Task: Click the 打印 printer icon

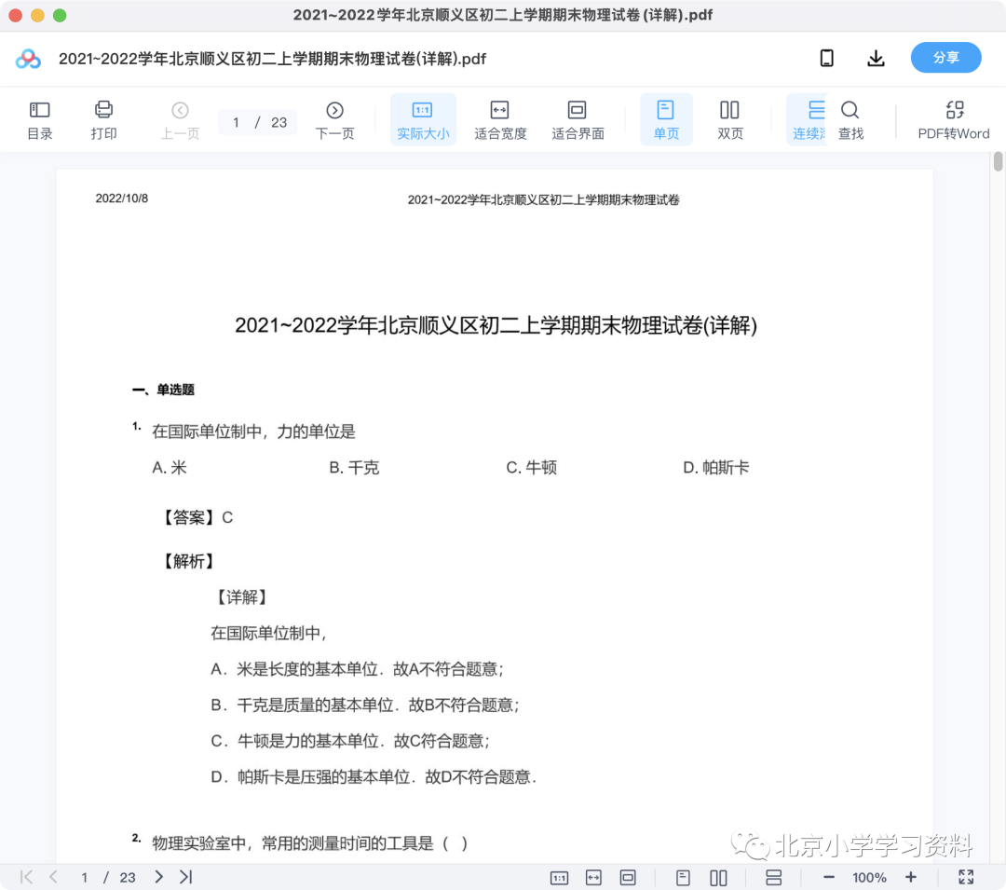Action: [103, 110]
